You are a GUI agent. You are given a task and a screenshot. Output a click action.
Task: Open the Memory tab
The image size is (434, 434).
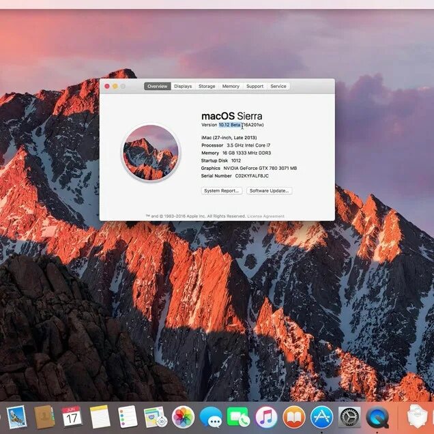(x=231, y=87)
